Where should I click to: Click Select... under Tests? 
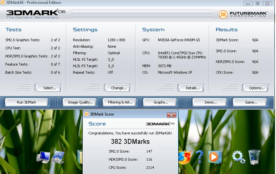point(48,88)
